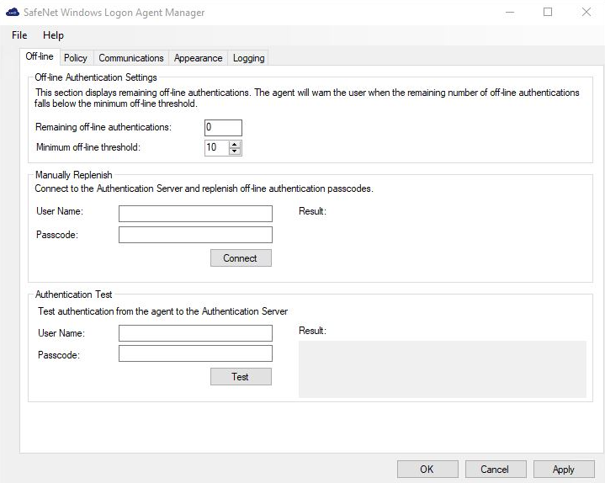Open the Appearance tab
Viewport: 605px width, 483px height.
tap(198, 58)
